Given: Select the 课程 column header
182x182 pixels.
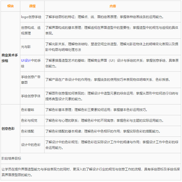Looking at the screenshot, I should click(x=32, y=6).
